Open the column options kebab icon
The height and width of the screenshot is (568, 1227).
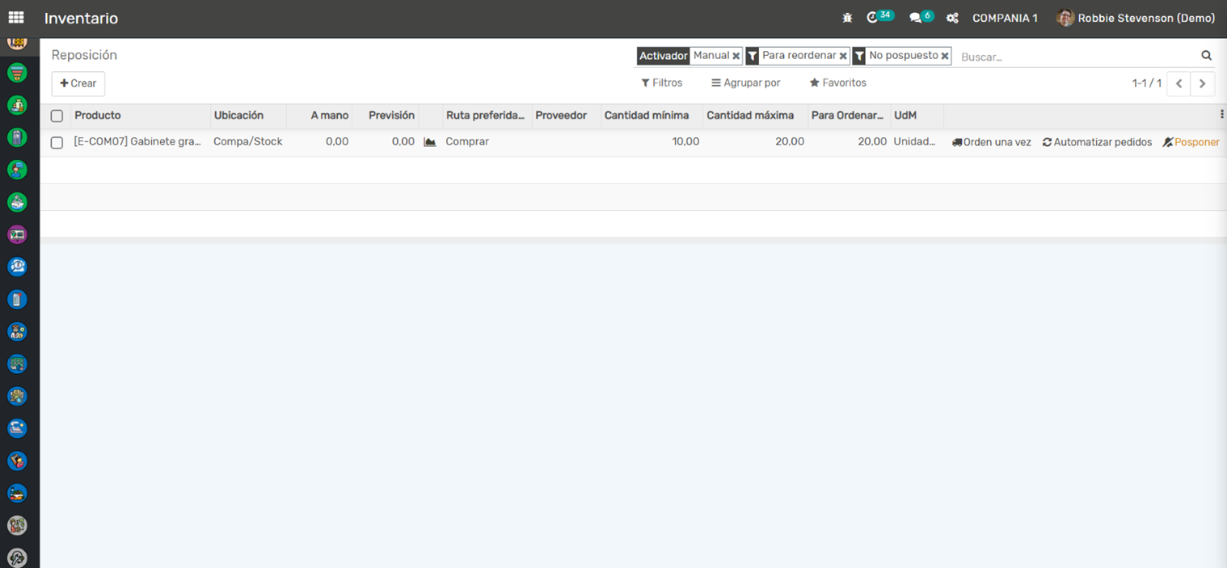click(1221, 115)
